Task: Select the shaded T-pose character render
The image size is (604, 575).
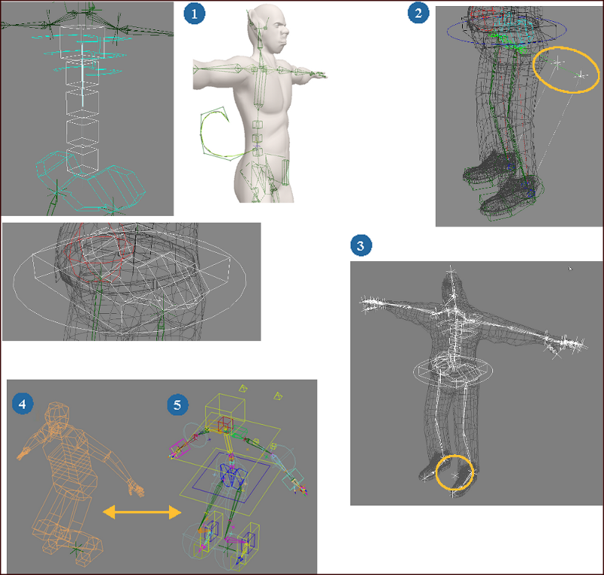Action: coord(260,103)
